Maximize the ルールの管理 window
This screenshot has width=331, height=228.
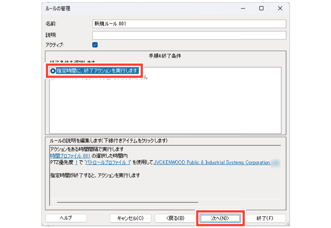pyautogui.click(x=261, y=8)
